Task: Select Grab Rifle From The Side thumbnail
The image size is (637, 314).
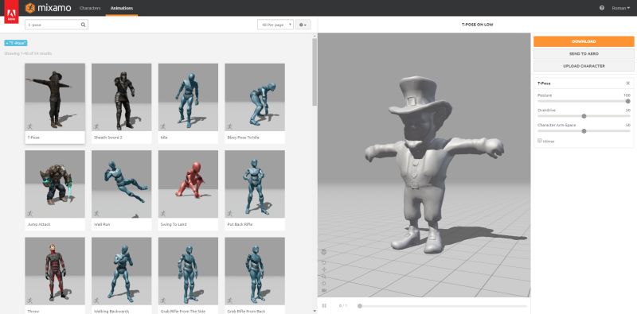Action: (x=188, y=271)
